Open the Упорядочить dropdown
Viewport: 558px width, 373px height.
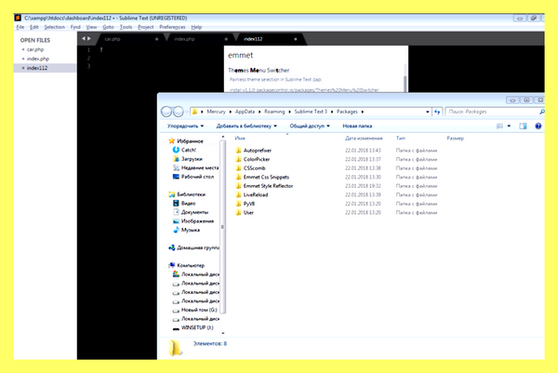tap(185, 126)
